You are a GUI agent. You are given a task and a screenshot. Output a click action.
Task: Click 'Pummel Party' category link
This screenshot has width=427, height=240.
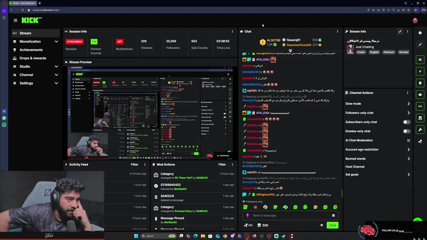click(184, 211)
